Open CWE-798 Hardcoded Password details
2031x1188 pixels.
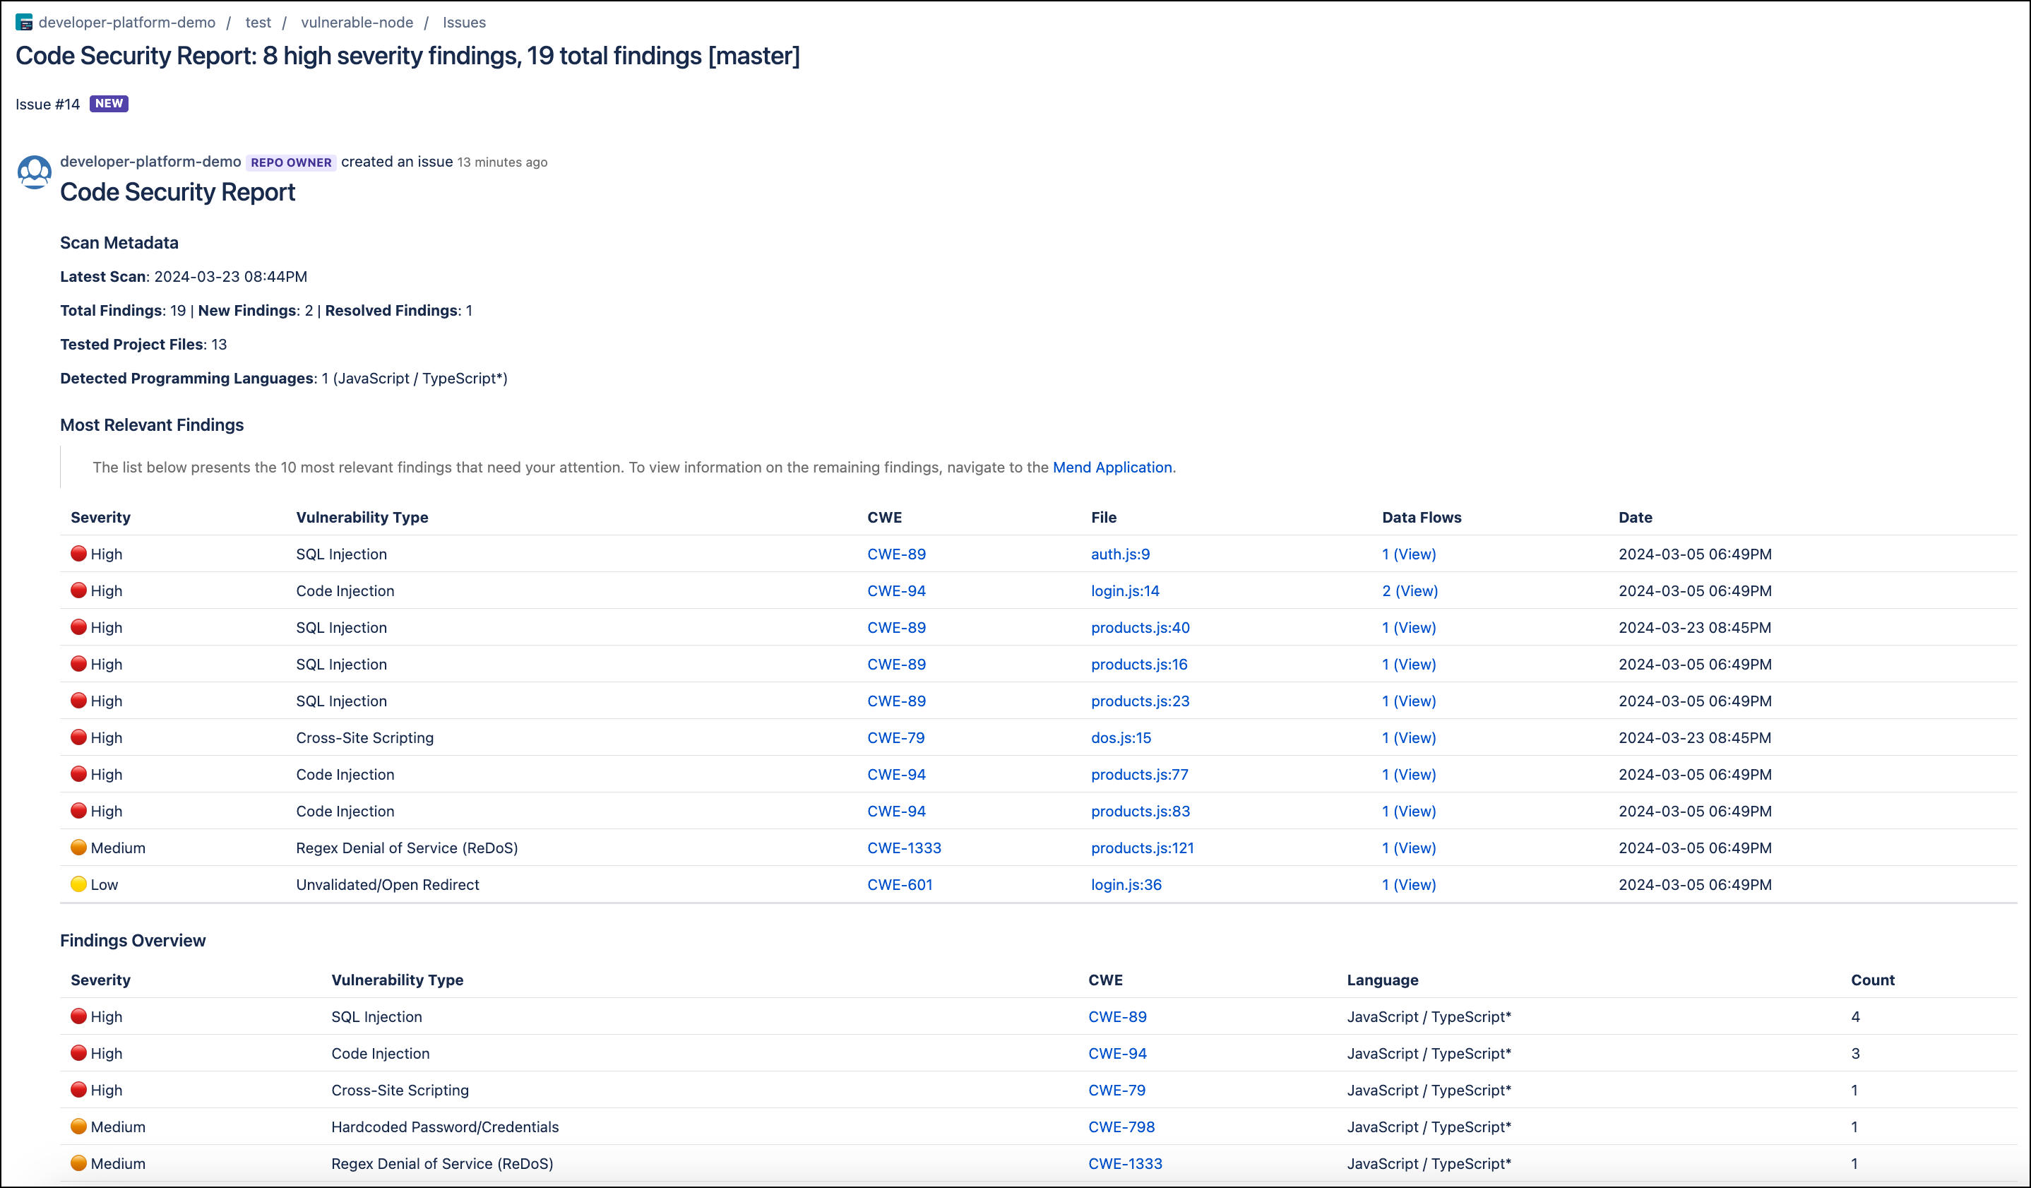pyautogui.click(x=1121, y=1127)
